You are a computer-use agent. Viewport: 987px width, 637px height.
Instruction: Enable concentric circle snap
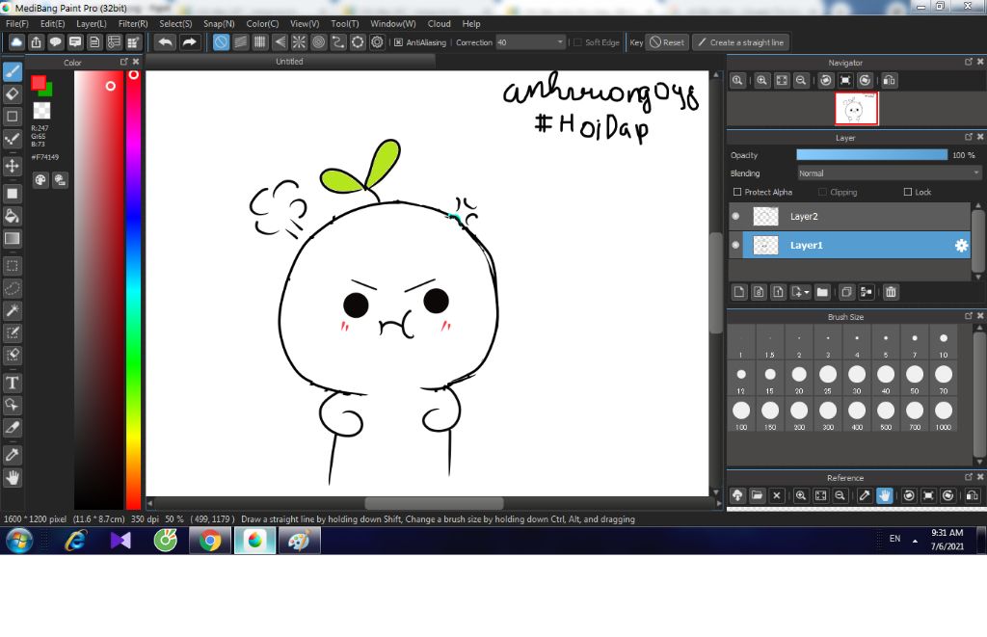coord(318,42)
